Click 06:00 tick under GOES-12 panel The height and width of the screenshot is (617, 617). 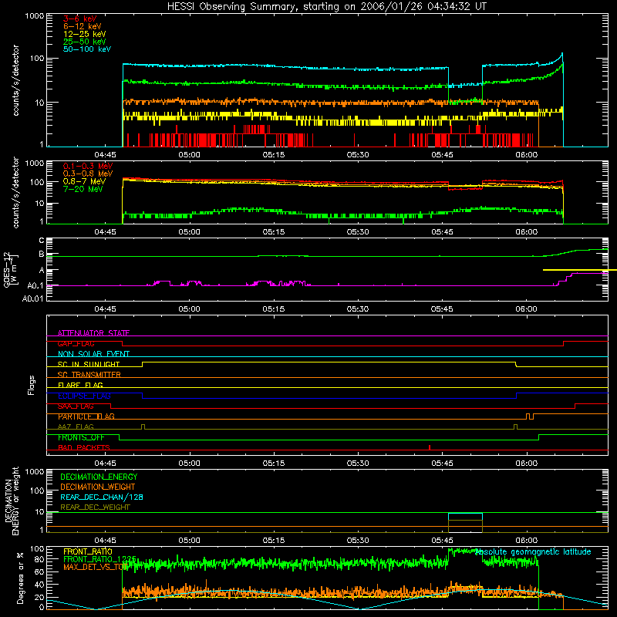527,309
